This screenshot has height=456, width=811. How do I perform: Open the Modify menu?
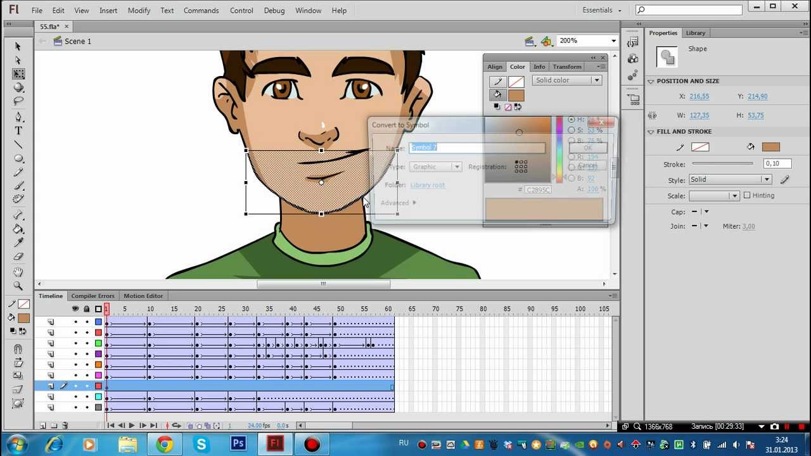[x=139, y=11]
